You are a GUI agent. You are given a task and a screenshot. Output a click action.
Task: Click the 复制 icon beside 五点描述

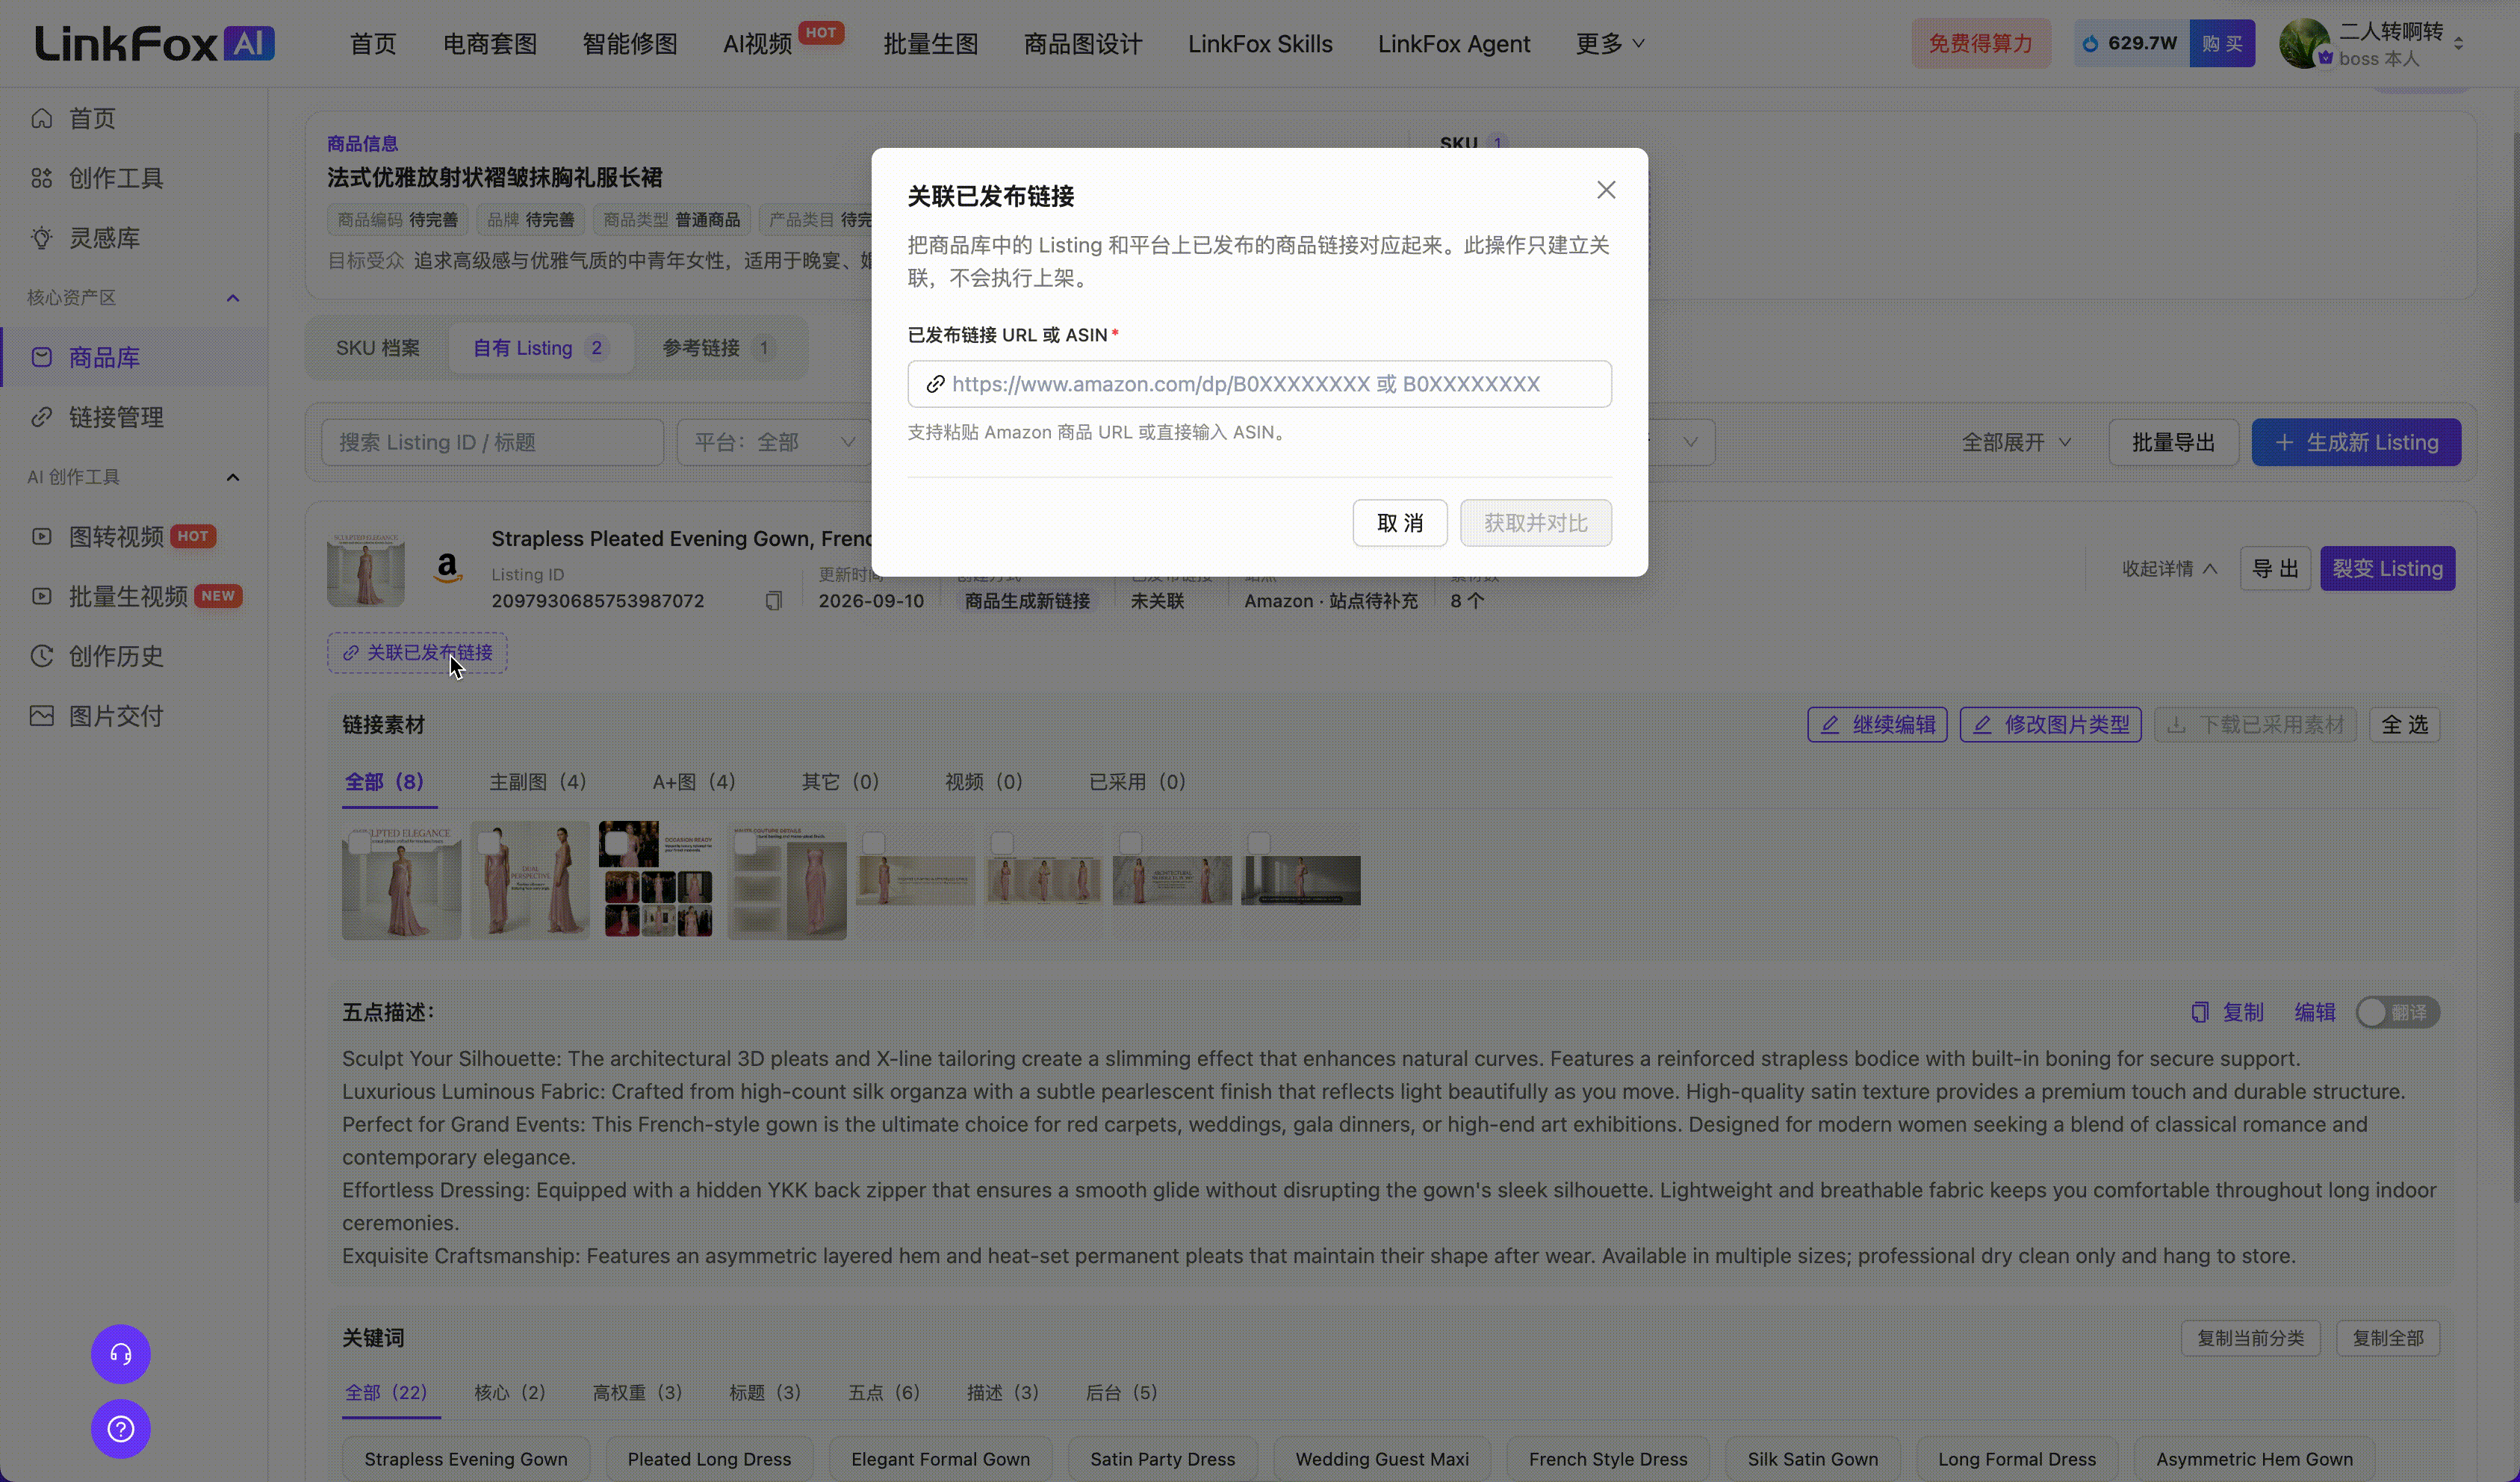click(2200, 1012)
